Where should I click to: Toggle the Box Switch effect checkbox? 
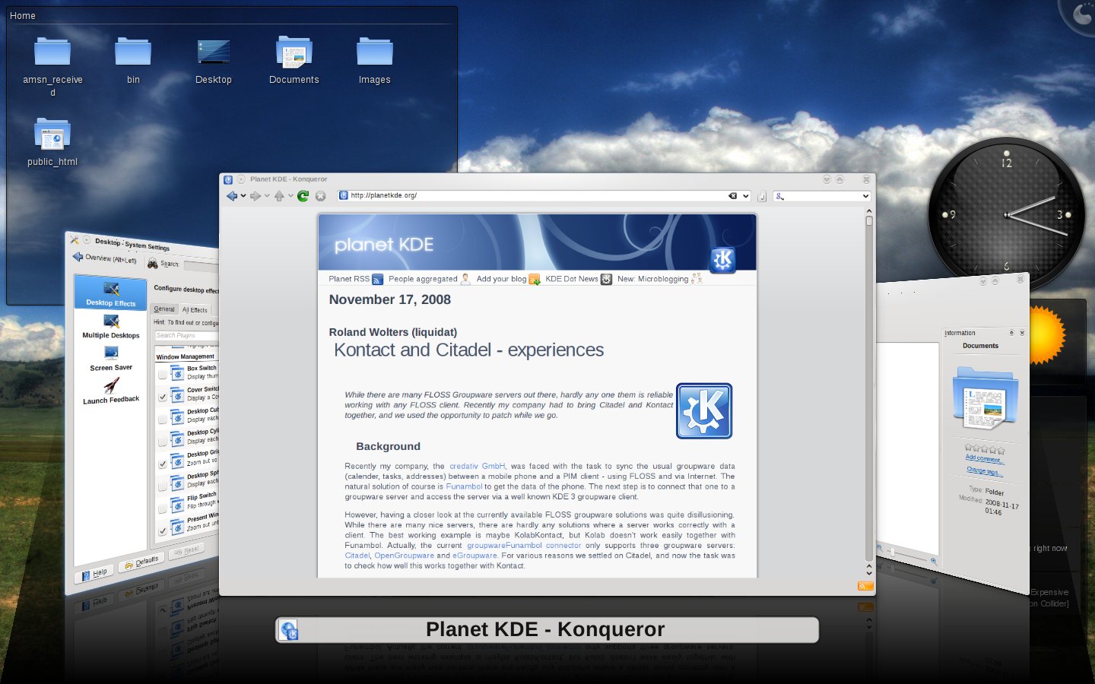point(162,375)
